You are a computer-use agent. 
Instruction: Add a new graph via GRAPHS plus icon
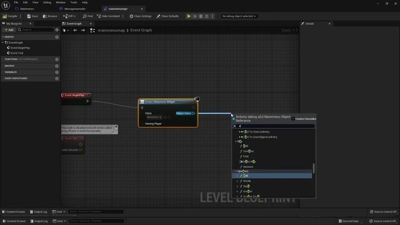57,37
